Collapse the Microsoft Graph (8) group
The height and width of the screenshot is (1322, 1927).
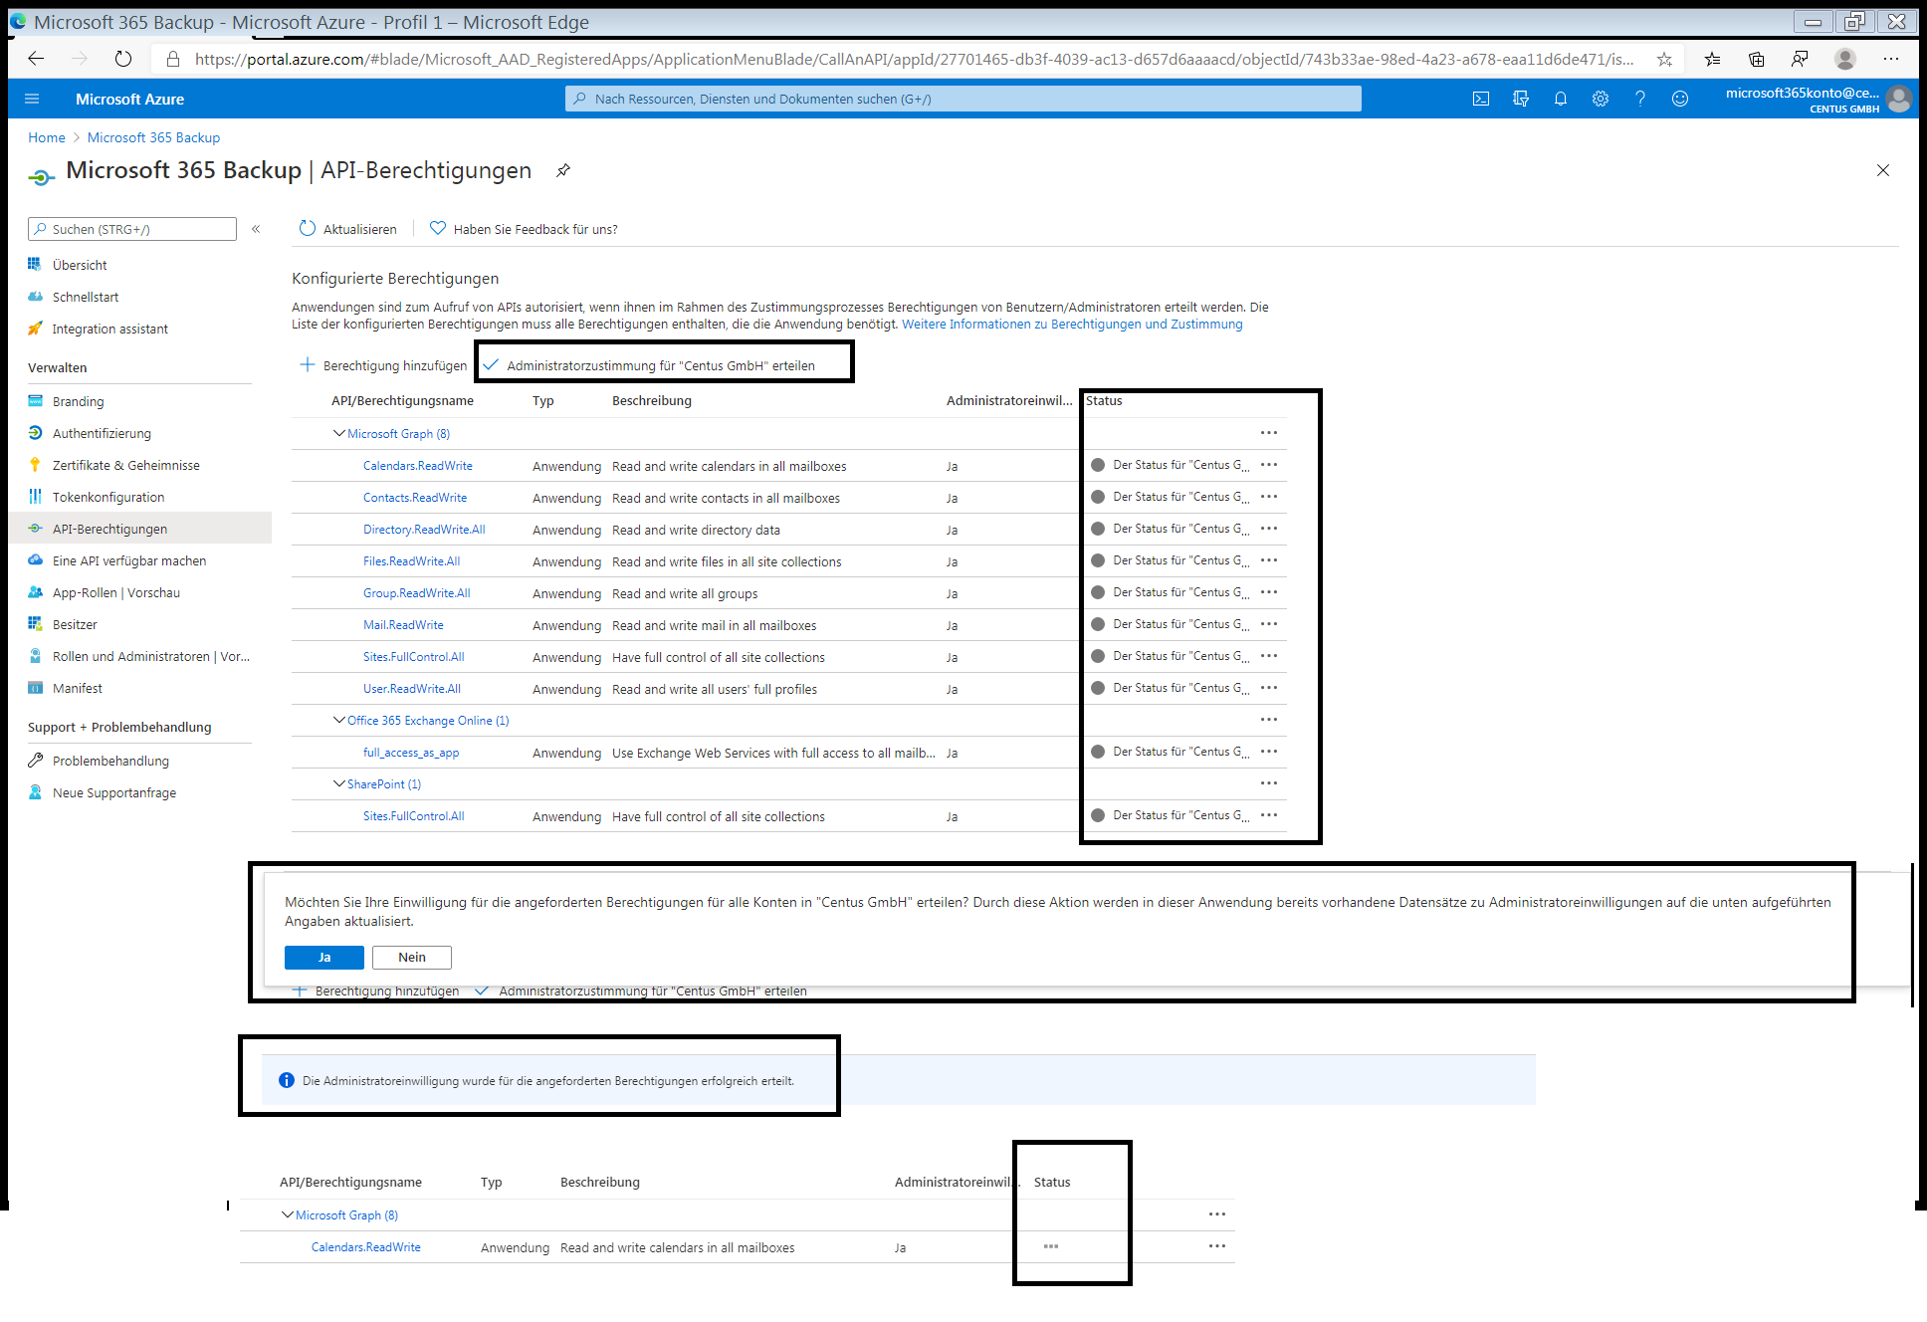coord(338,433)
